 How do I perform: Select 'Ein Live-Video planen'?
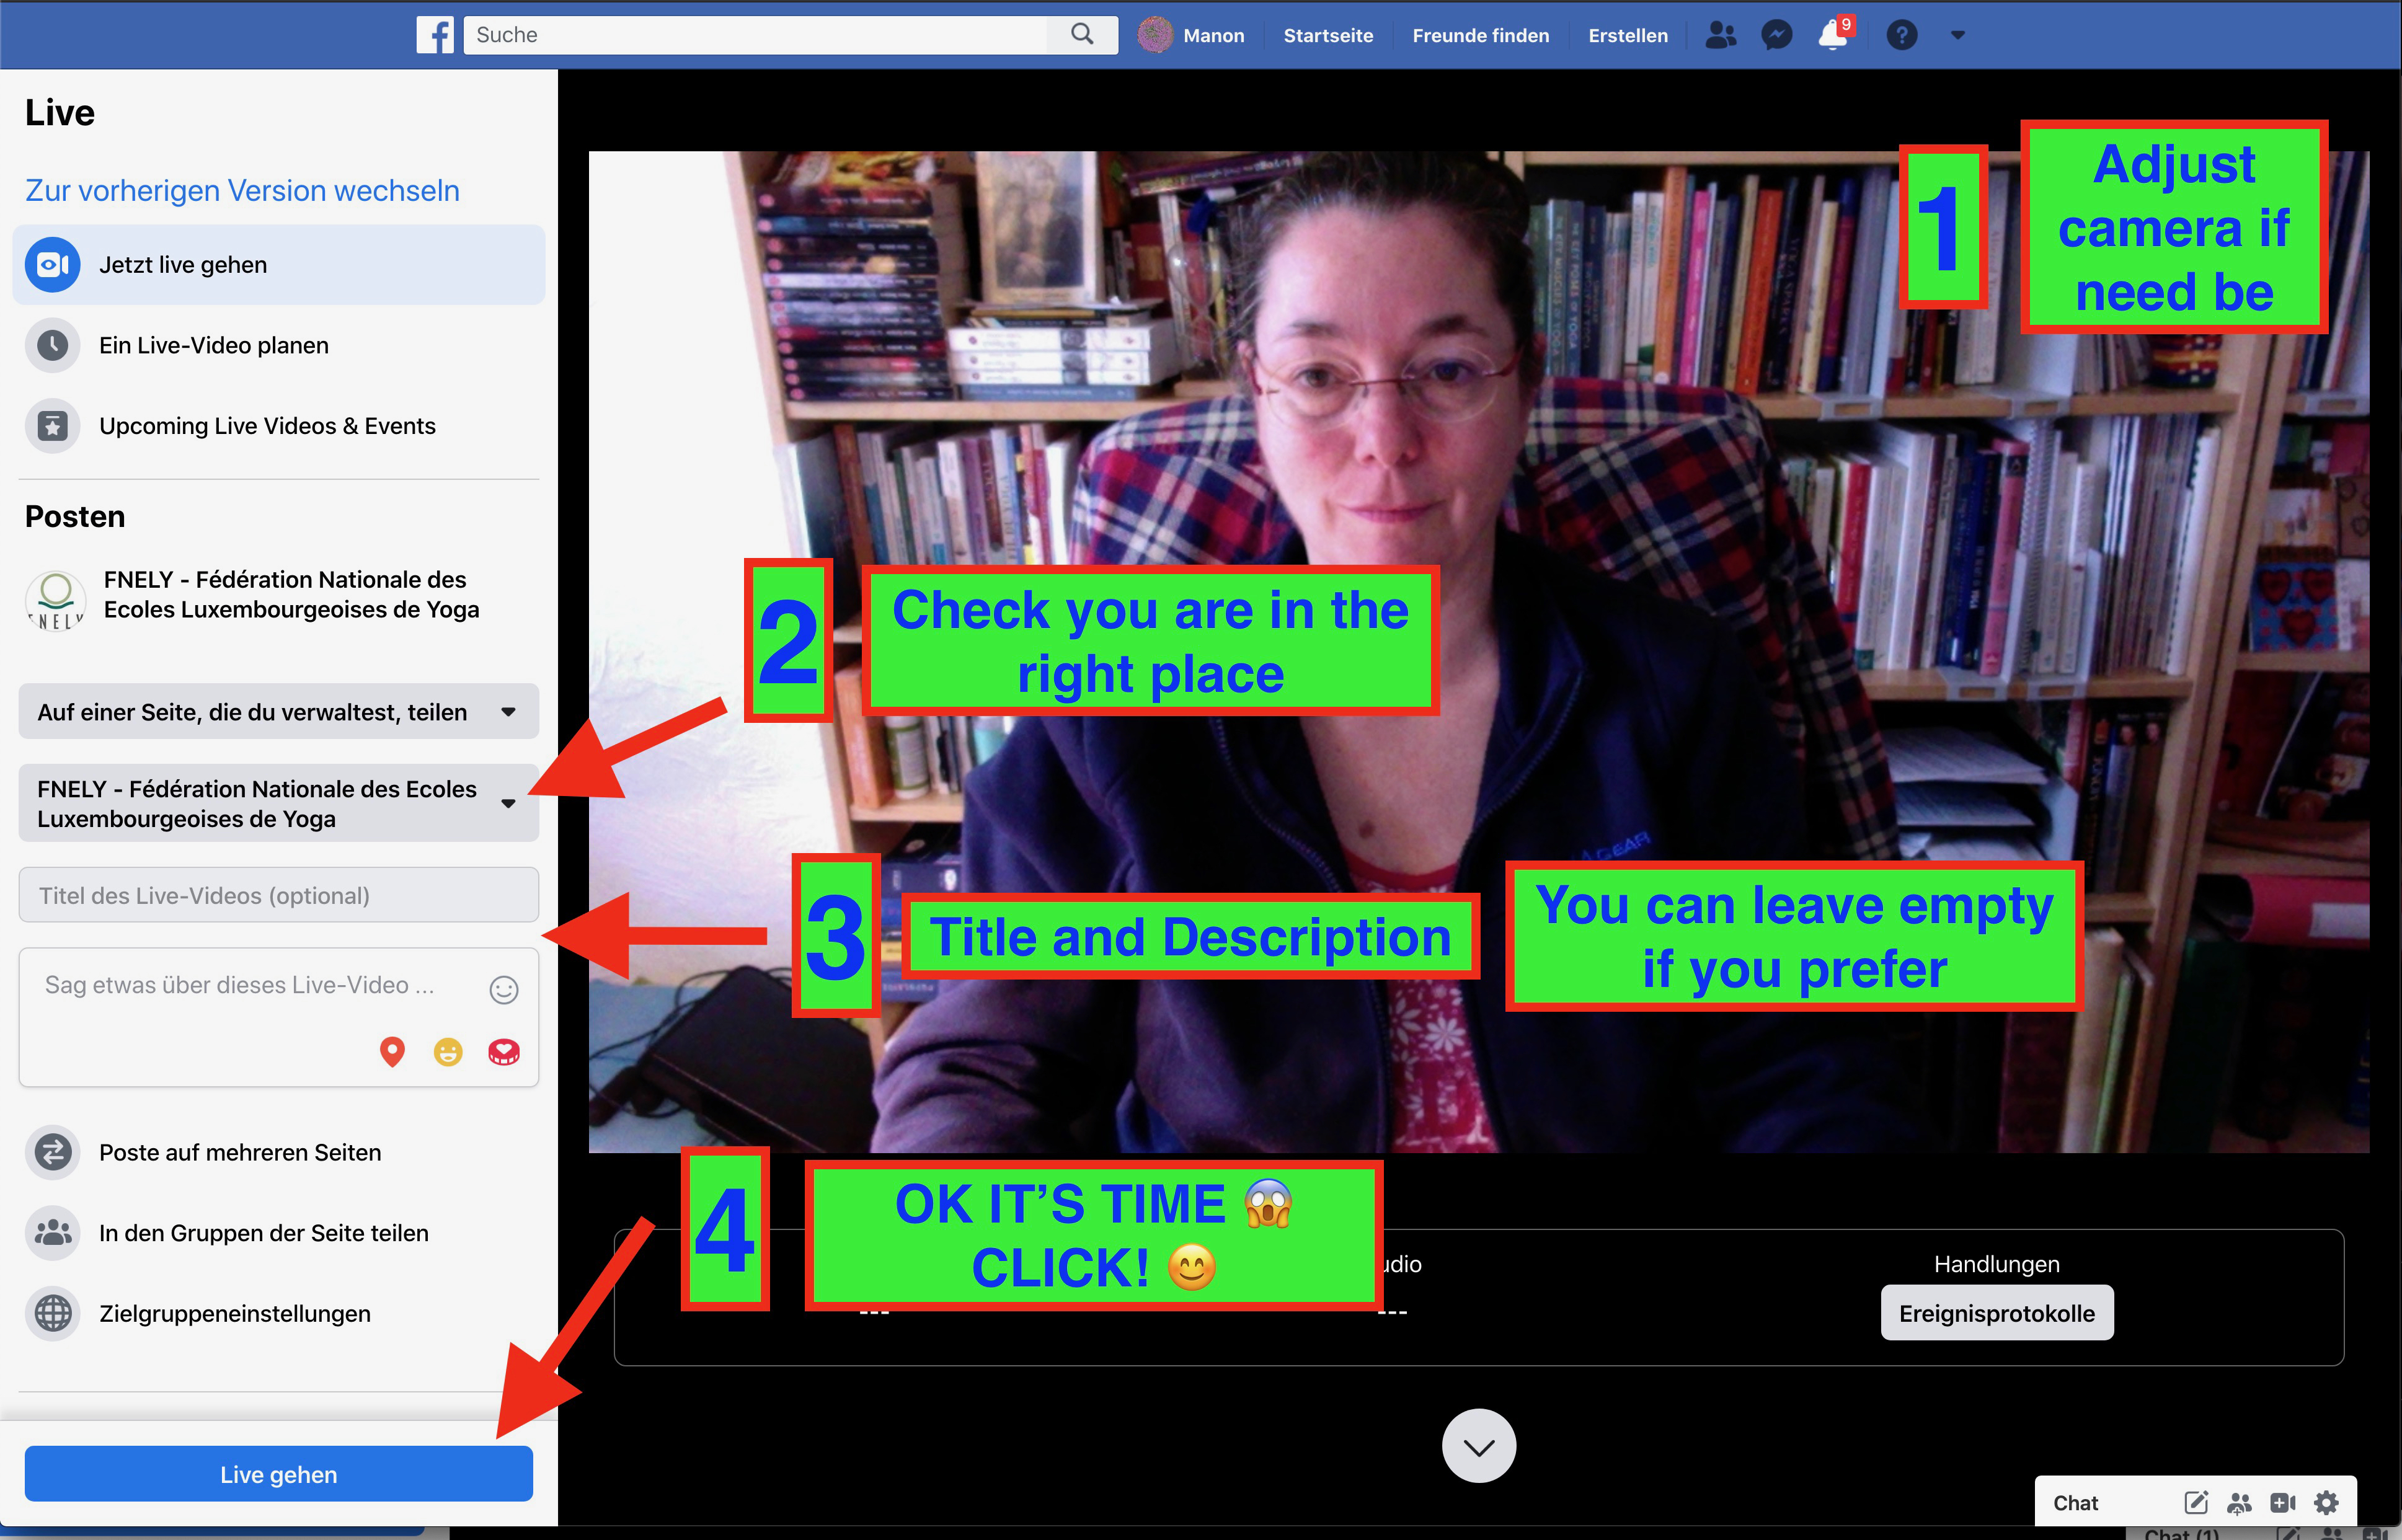pos(214,345)
